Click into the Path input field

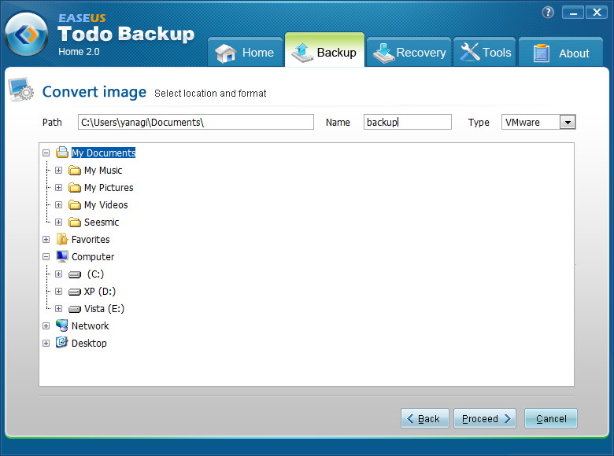tap(196, 122)
